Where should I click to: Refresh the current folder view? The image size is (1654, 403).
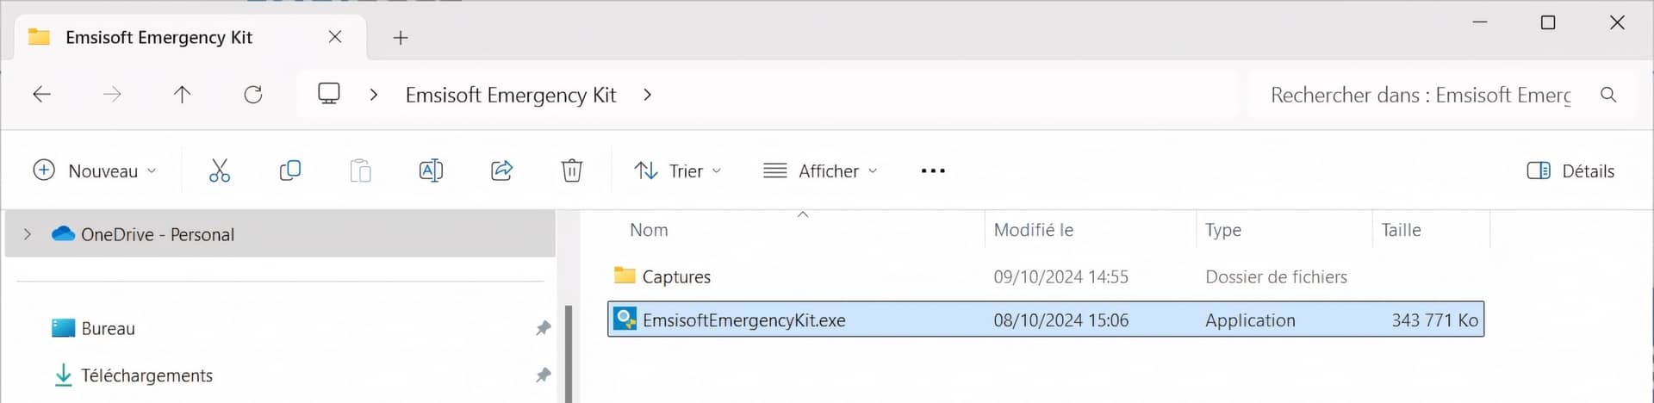click(x=253, y=95)
